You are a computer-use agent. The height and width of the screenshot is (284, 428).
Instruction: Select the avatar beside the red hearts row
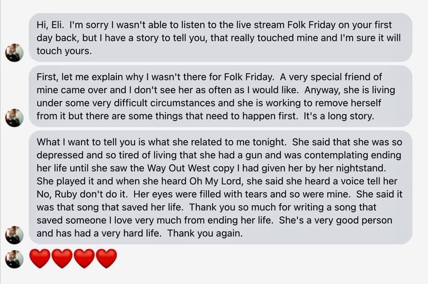[14, 259]
